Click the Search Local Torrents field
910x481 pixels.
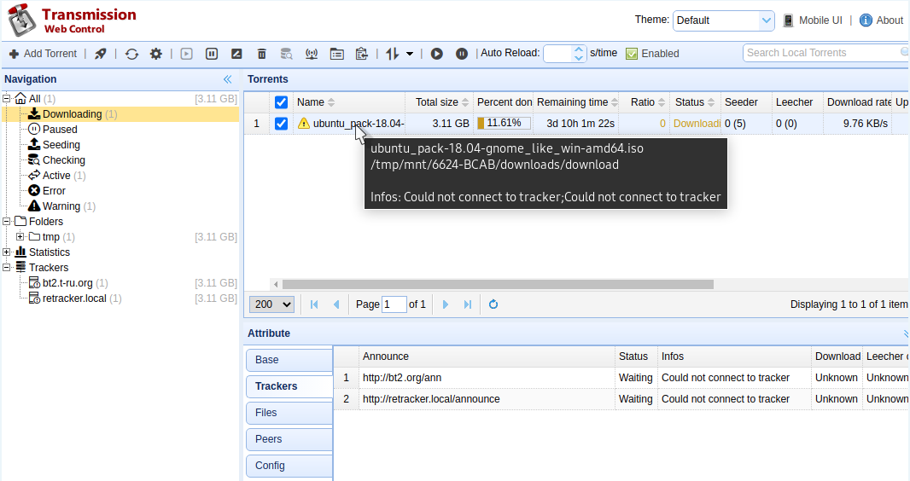[820, 53]
